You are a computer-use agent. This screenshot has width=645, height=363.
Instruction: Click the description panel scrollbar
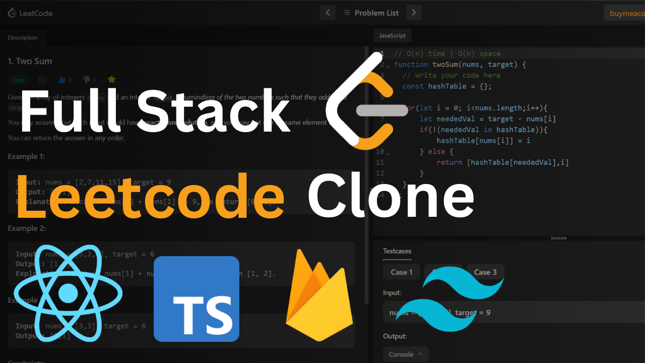(x=366, y=176)
